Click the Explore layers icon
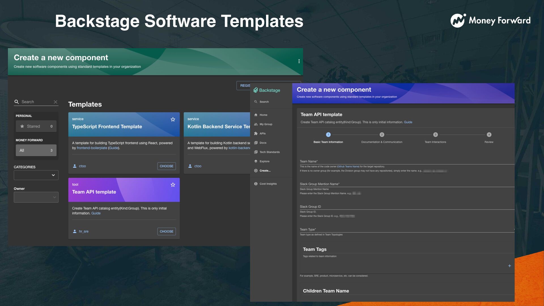This screenshot has width=544, height=306. tap(256, 161)
